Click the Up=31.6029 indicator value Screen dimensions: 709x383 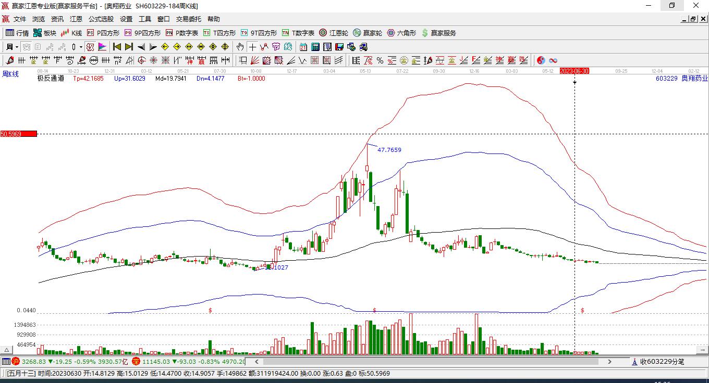[130, 79]
